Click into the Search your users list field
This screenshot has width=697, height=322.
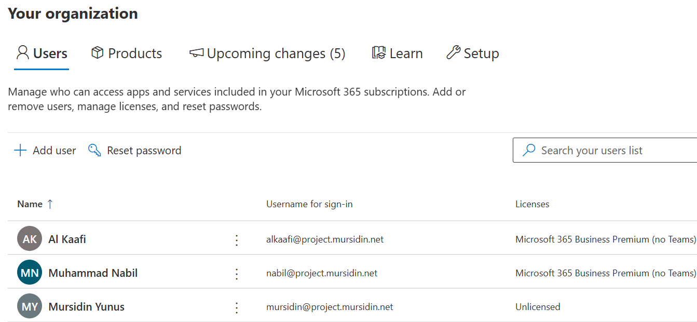[612, 151]
